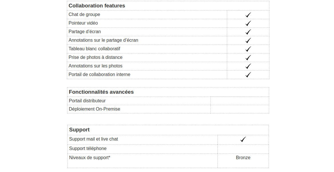334x172 pixels.
Task: Click checkmark for Prise de photos à distance
Action: [248, 57]
